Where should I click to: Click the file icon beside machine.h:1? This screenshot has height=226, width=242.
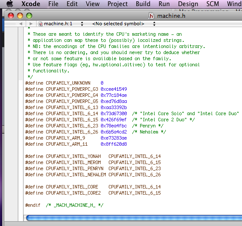pos(40,24)
